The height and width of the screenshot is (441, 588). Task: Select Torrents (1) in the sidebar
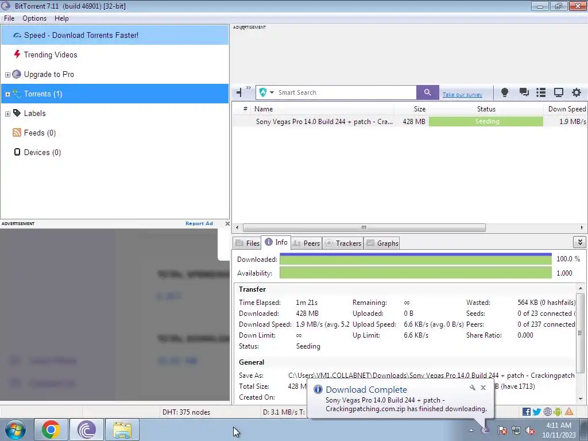tap(115, 94)
